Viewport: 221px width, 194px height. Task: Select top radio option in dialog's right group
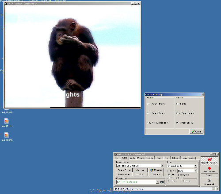(178, 104)
